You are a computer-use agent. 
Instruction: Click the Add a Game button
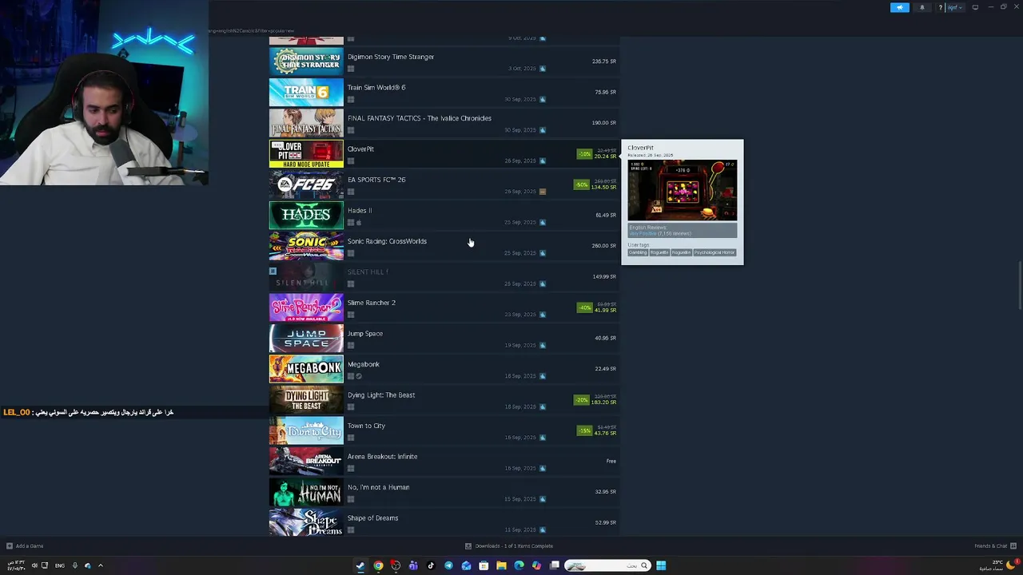point(25,546)
